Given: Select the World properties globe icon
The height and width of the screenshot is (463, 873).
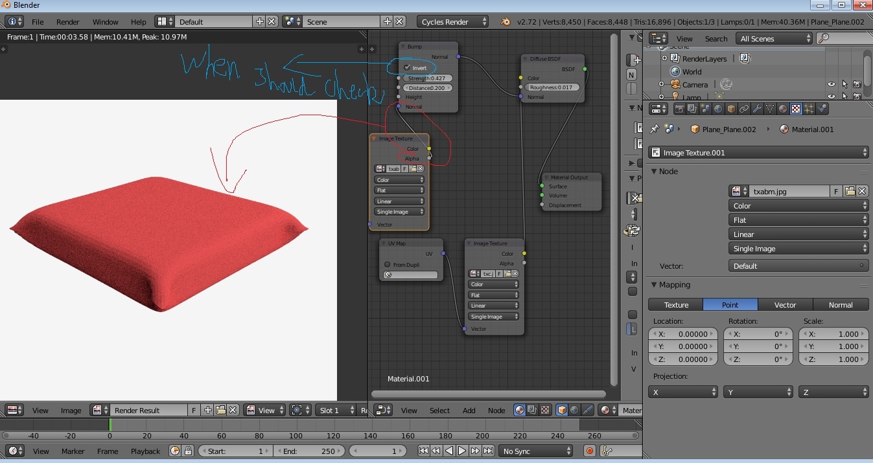Looking at the screenshot, I should coord(718,109).
